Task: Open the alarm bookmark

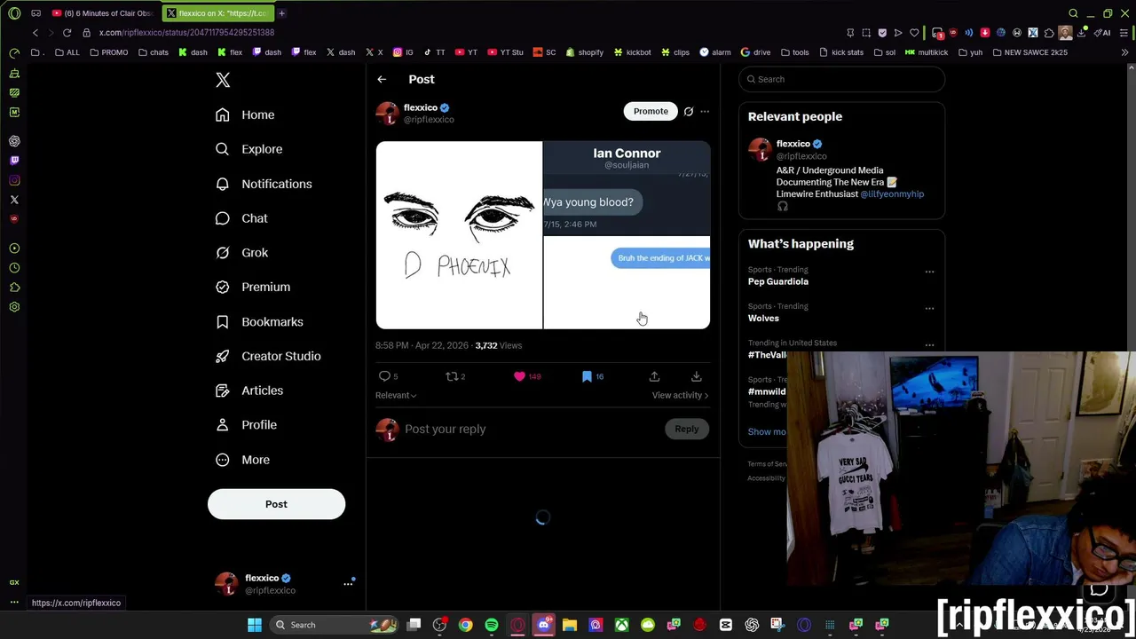Action: click(715, 52)
